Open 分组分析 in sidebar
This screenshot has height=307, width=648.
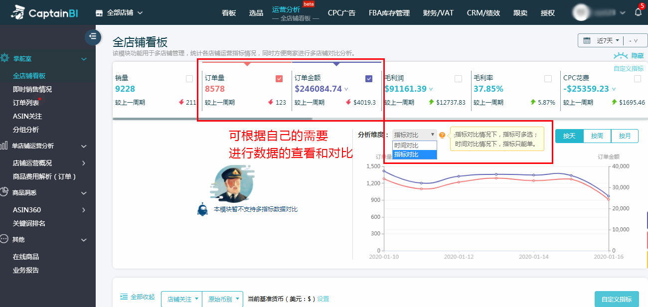(x=26, y=130)
